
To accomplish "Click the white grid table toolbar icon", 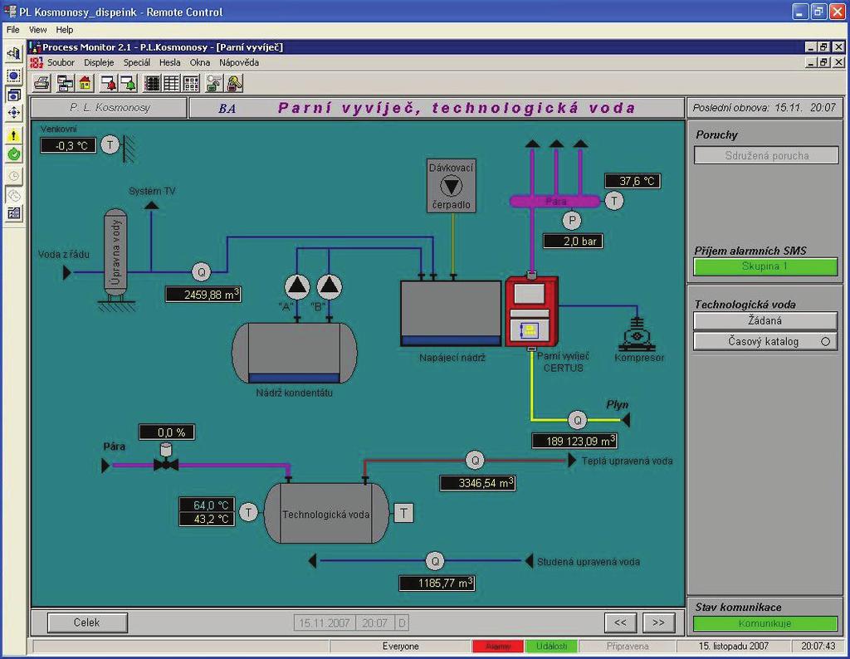I will 172,84.
